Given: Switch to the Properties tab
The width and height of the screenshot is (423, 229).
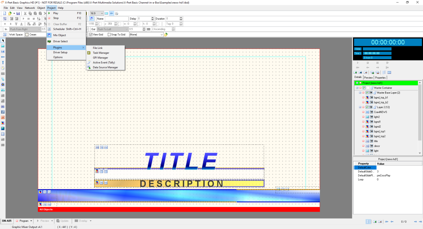Looking at the screenshot, I should [x=380, y=78].
